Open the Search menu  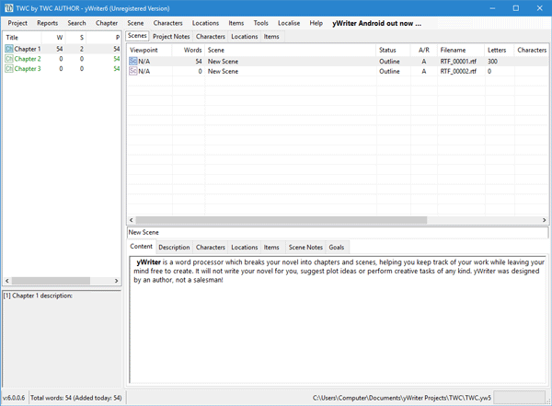[76, 23]
